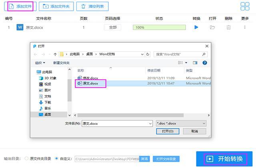Go back in the file dialog
The height and width of the screenshot is (168, 256).
click(36, 54)
